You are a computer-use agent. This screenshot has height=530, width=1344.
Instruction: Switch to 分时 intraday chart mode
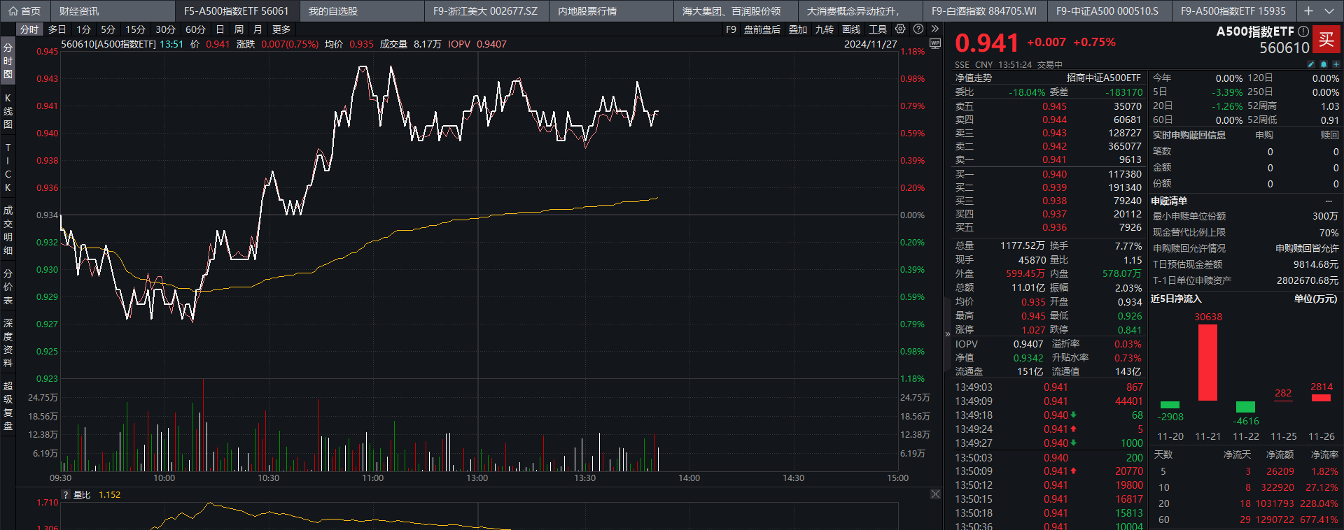point(29,29)
